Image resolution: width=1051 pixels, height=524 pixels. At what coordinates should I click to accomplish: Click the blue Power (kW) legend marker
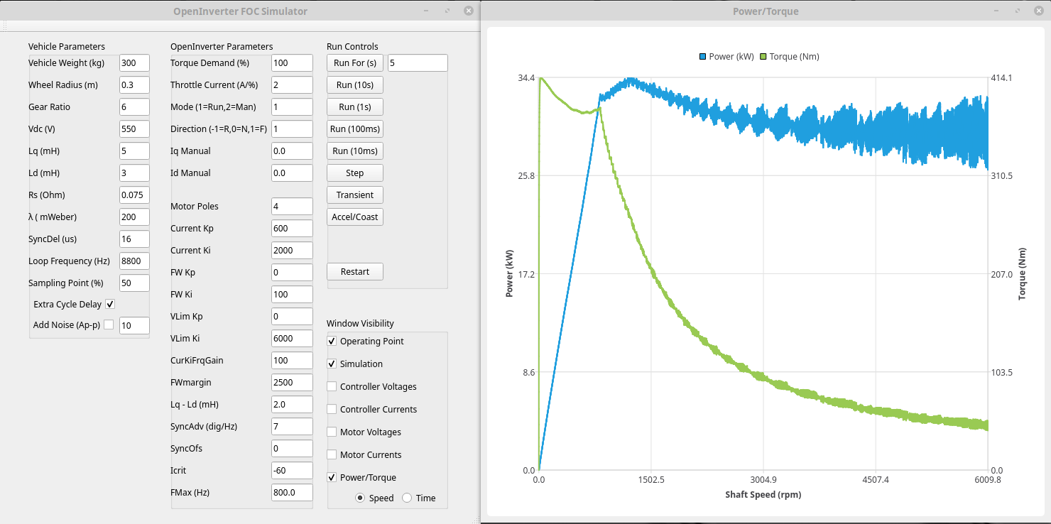(x=703, y=57)
